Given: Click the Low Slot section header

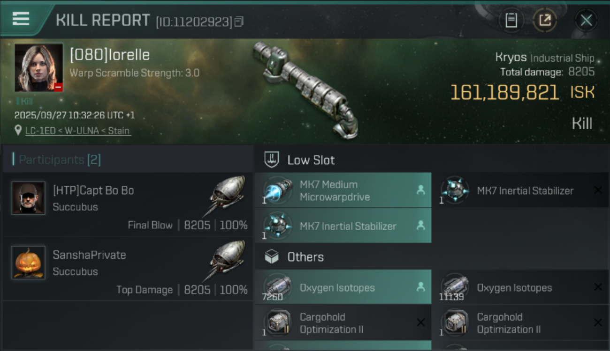Looking at the screenshot, I should click(x=311, y=160).
